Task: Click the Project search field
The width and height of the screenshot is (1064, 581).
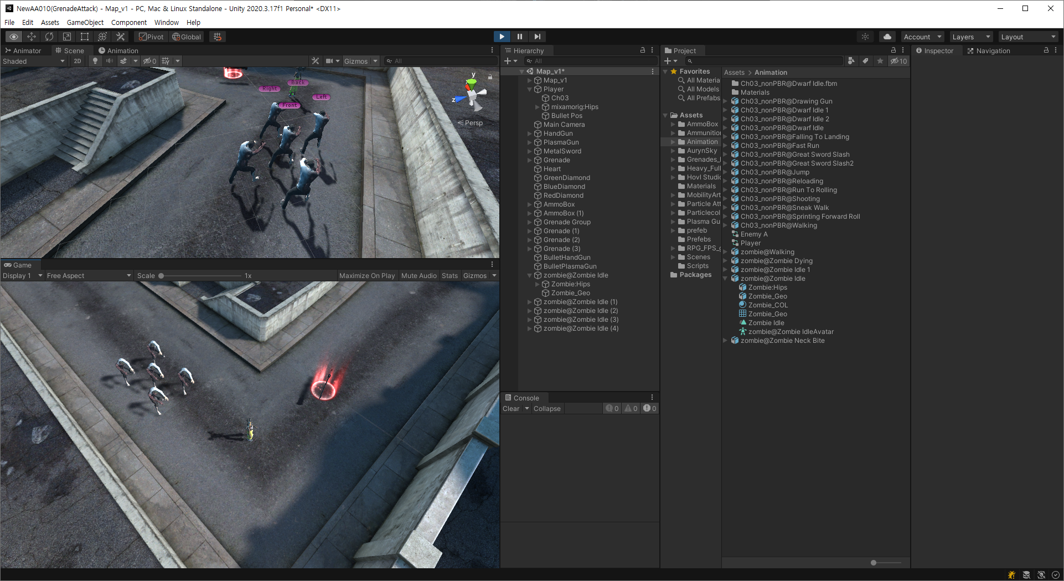Action: [763, 61]
